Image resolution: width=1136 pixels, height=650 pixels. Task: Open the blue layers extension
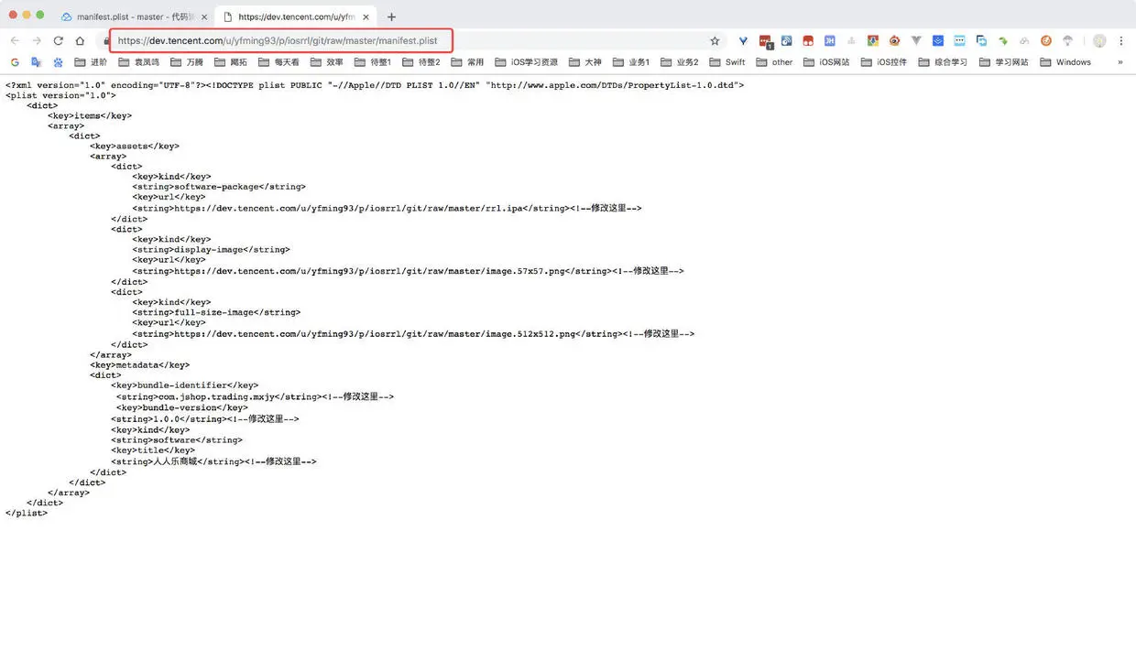click(x=938, y=41)
